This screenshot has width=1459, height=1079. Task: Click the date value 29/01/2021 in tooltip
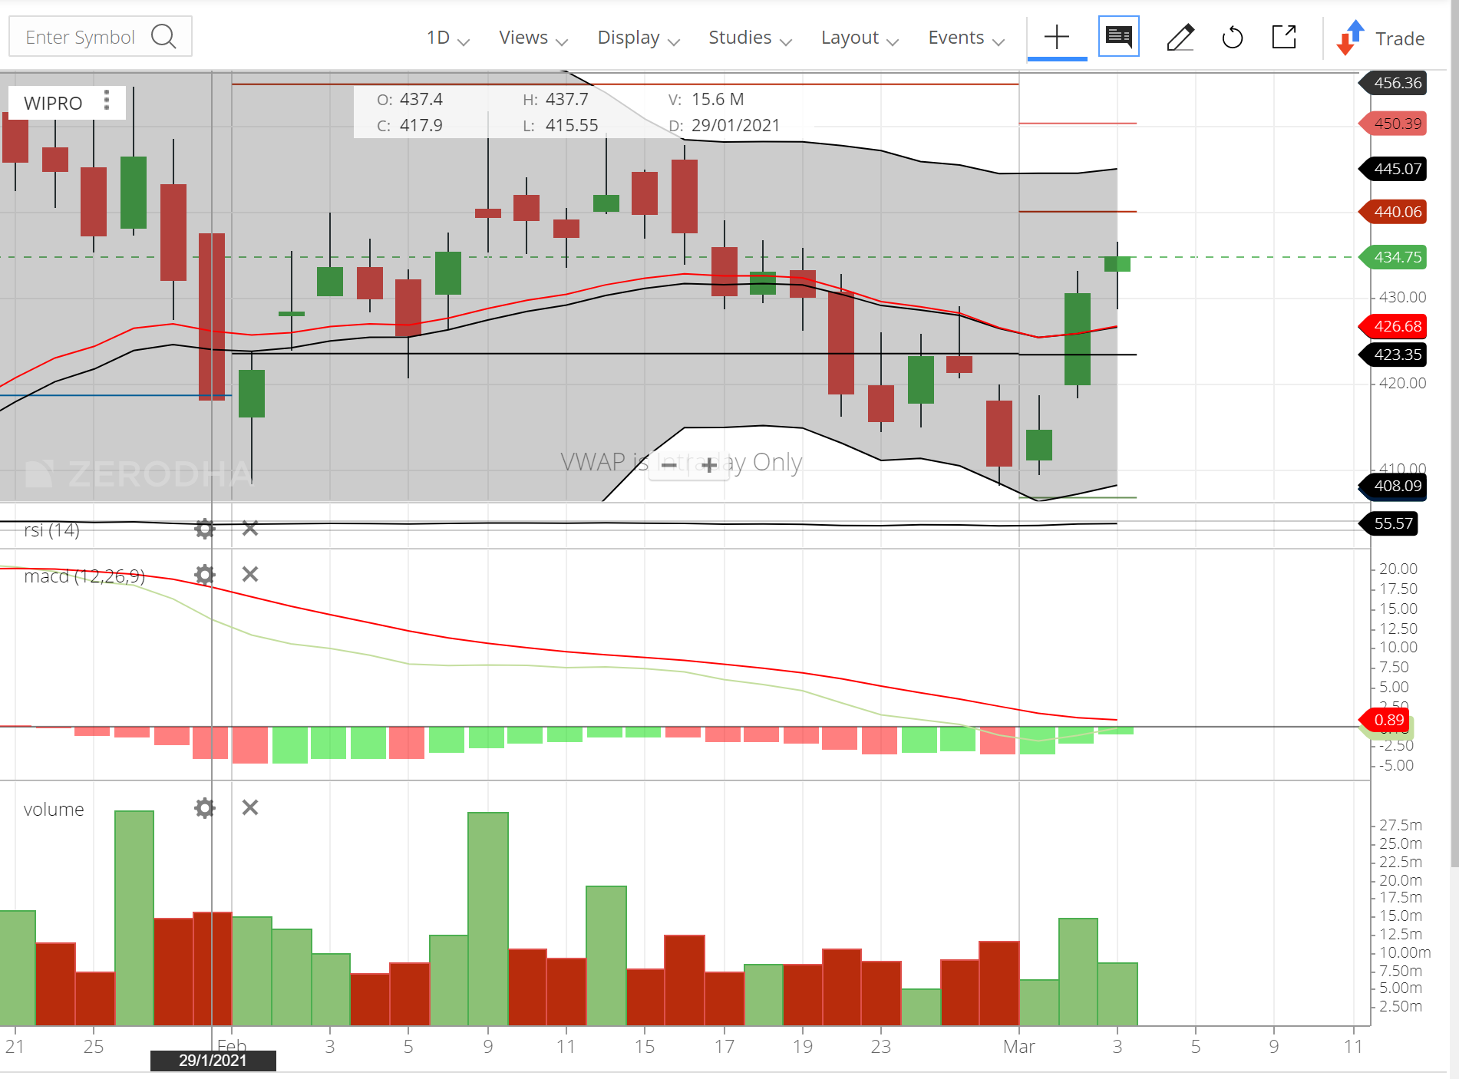735,125
